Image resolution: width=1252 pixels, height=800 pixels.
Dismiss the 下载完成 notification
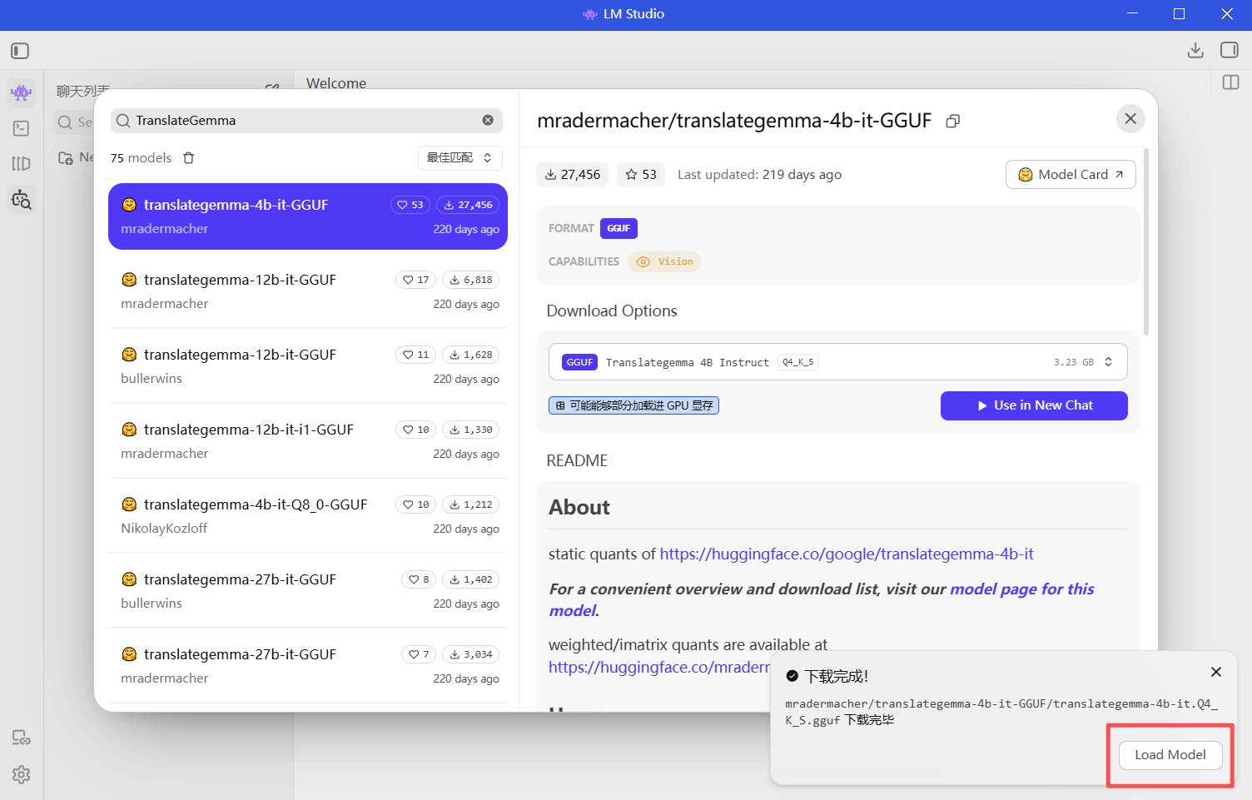pyautogui.click(x=1216, y=672)
